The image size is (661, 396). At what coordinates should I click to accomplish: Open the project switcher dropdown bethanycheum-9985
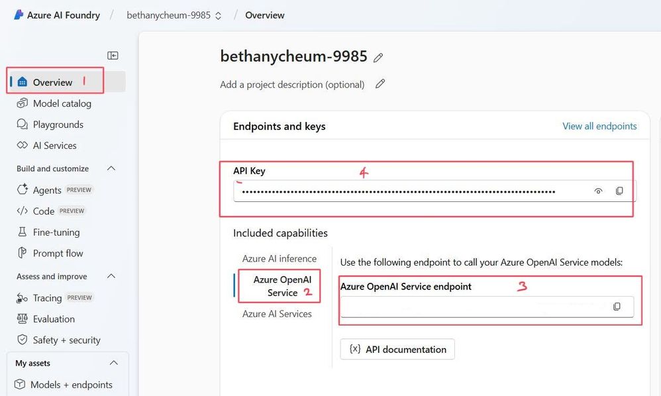pyautogui.click(x=174, y=15)
